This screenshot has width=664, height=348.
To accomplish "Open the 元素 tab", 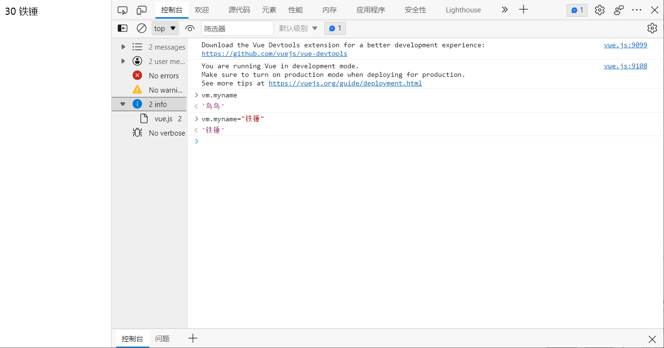I will 269,10.
